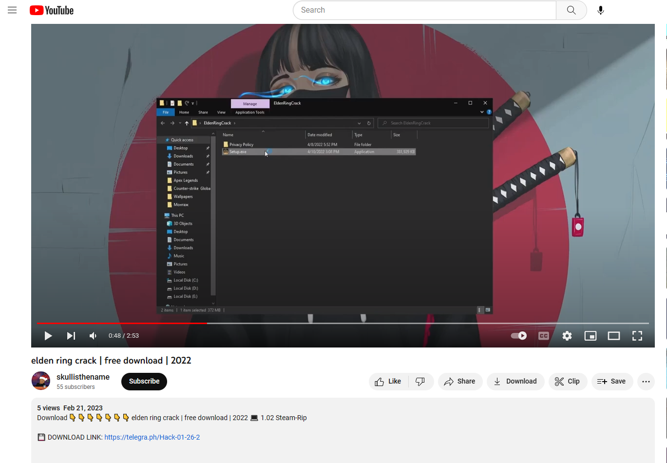Open the Share ribbon tab in Explorer

click(x=203, y=112)
